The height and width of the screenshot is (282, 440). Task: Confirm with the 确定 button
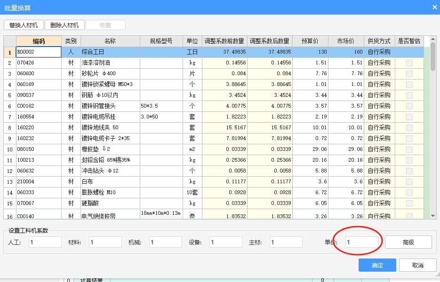pos(377,265)
